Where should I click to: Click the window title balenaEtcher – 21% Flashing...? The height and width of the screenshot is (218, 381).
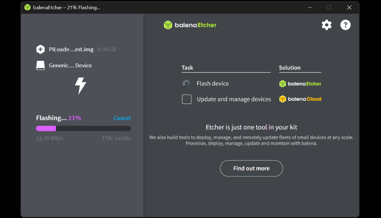[67, 8]
